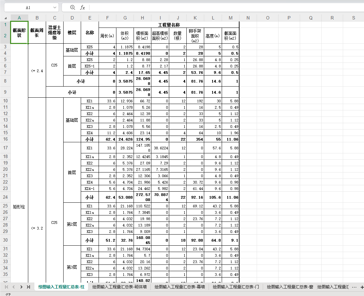Click into the formula bar input
The height and width of the screenshot is (296, 364).
click(x=226, y=7)
